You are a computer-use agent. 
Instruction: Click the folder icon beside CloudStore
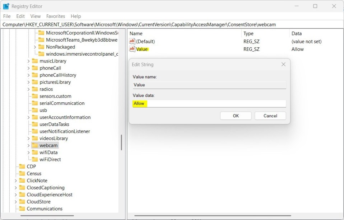pyautogui.click(x=22, y=201)
